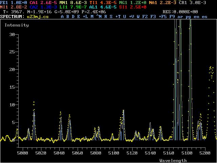Click the F9 function key option
This screenshot has width=217, height=163.
pyautogui.click(x=172, y=17)
